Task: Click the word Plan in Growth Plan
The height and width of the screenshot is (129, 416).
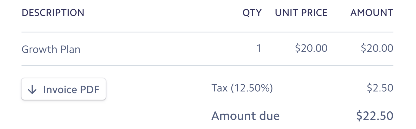Action: point(70,49)
